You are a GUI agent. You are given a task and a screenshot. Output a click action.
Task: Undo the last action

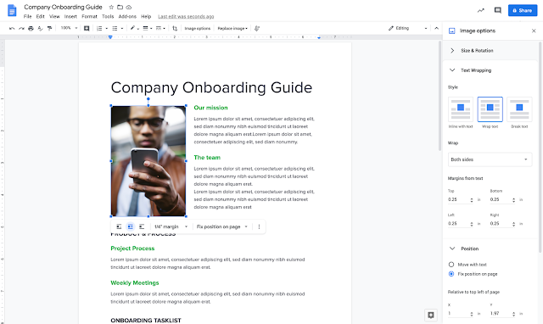[x=12, y=28]
